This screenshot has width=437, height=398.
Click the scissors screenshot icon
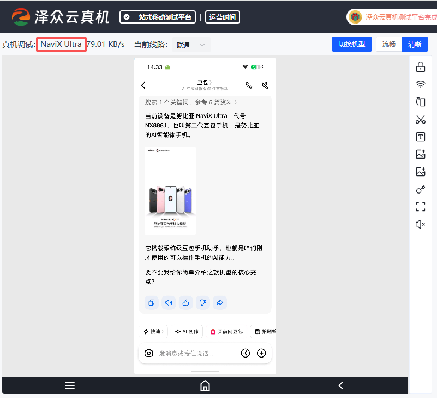point(420,120)
